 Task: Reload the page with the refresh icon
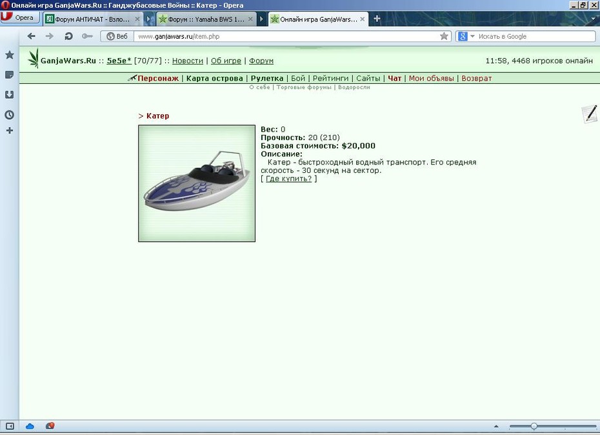[68, 36]
